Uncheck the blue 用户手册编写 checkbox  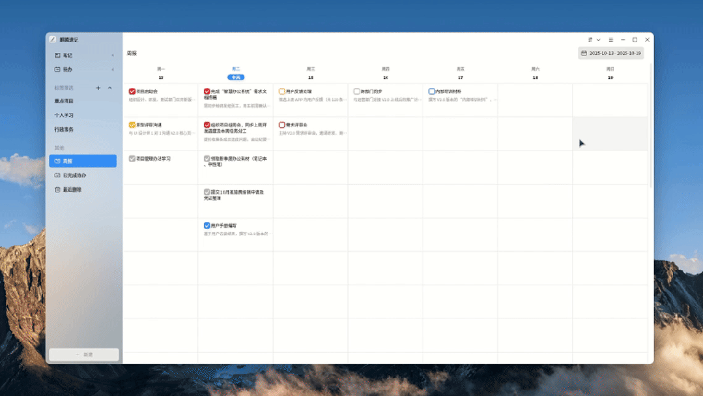point(207,226)
